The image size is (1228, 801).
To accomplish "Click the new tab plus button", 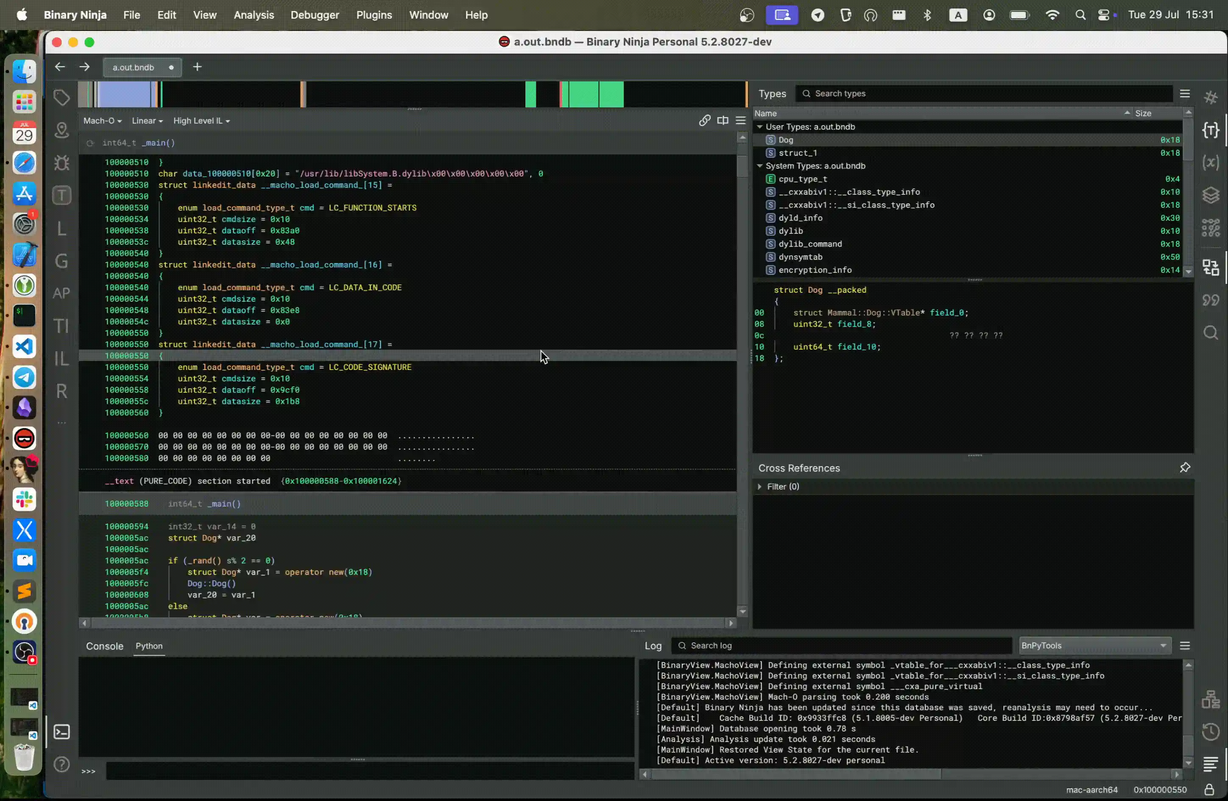I will tap(197, 67).
